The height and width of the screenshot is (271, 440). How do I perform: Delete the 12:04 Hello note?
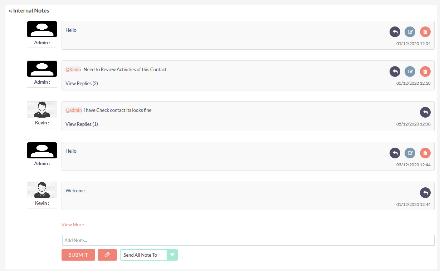(425, 32)
